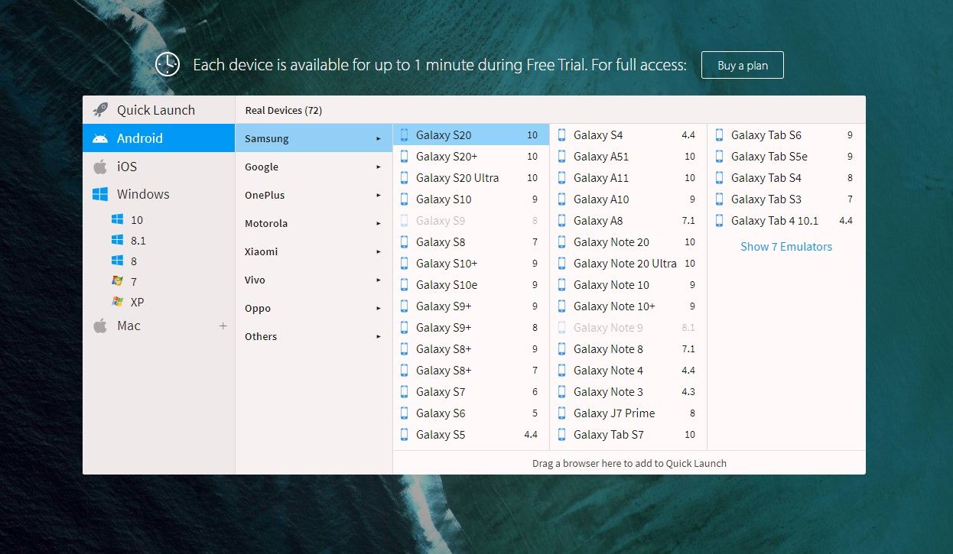Choose Google from the brand list
Viewport: 953px width, 554px height.
coord(314,167)
